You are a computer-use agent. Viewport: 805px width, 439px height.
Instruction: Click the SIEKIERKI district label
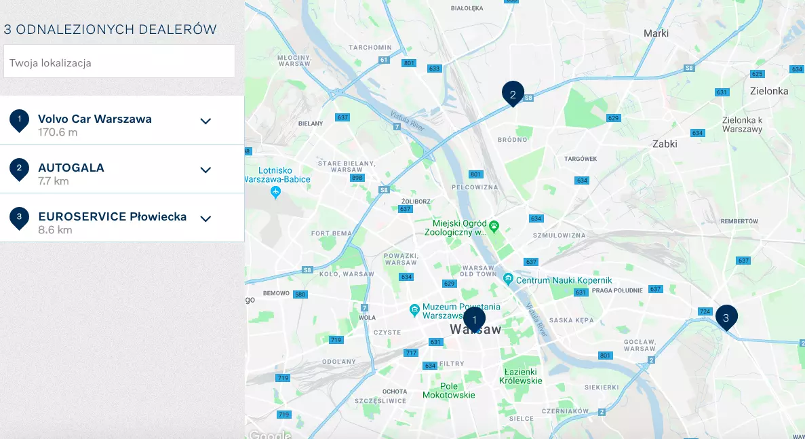(602, 387)
